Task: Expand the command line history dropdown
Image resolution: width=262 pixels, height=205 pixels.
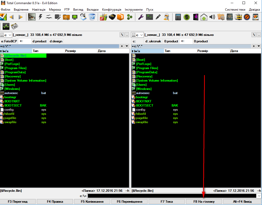Action: point(259,196)
